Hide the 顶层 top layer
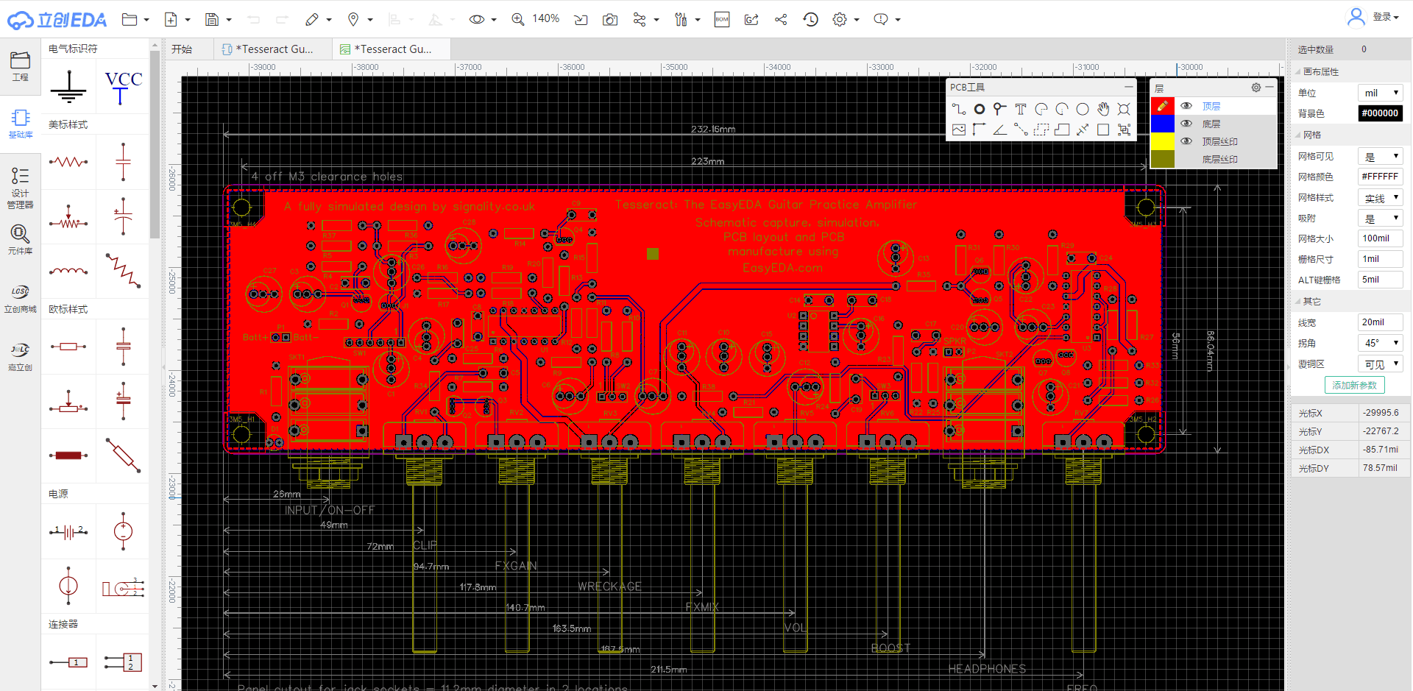Image resolution: width=1413 pixels, height=691 pixels. (x=1186, y=106)
